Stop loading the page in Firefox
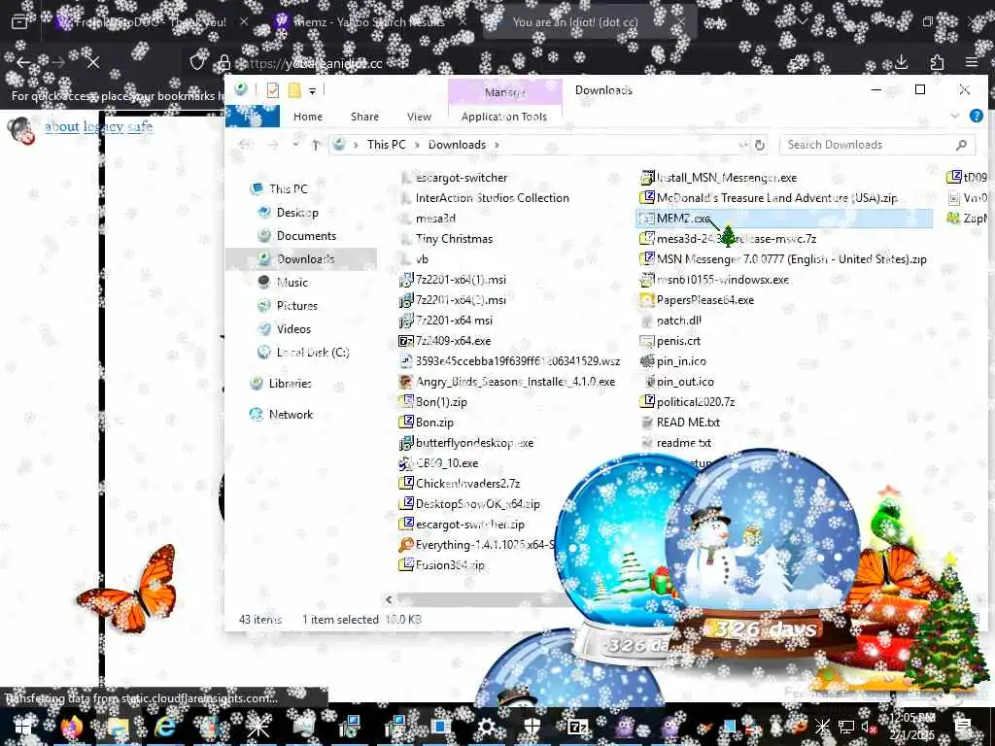This screenshot has height=746, width=995. click(x=93, y=62)
